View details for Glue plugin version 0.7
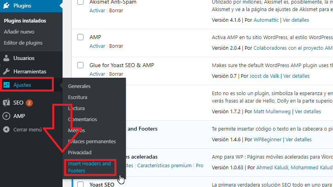 tap(296, 76)
